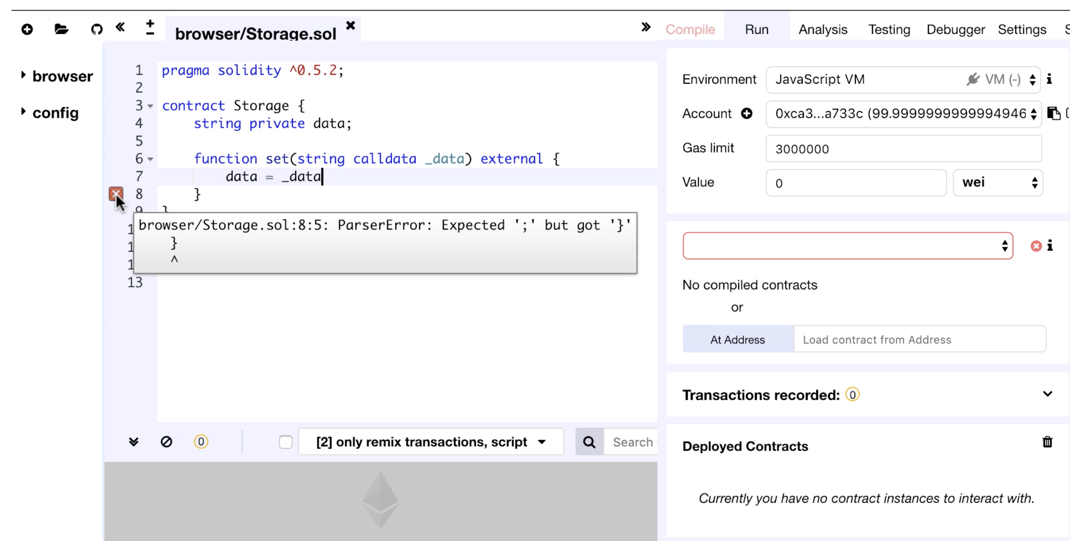Clear the console with the ban icon
This screenshot has height=541, width=1070.
[166, 442]
